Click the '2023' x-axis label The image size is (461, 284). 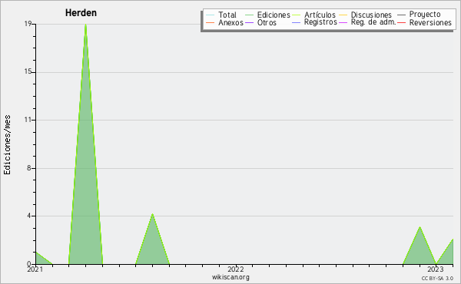436,269
